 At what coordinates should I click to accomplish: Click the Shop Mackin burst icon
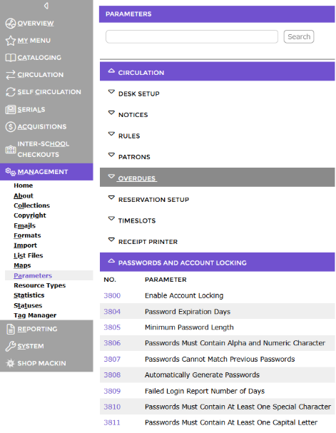11,363
